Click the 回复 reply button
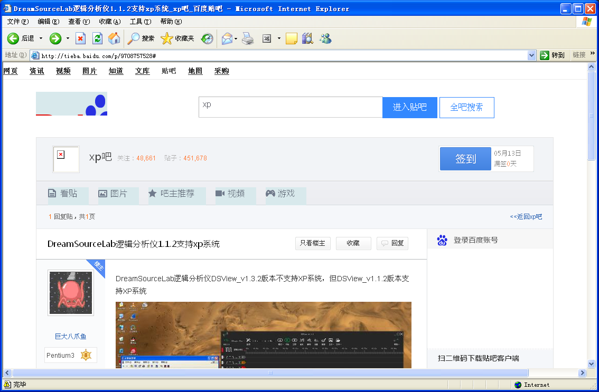This screenshot has height=392, width=599. pos(392,243)
